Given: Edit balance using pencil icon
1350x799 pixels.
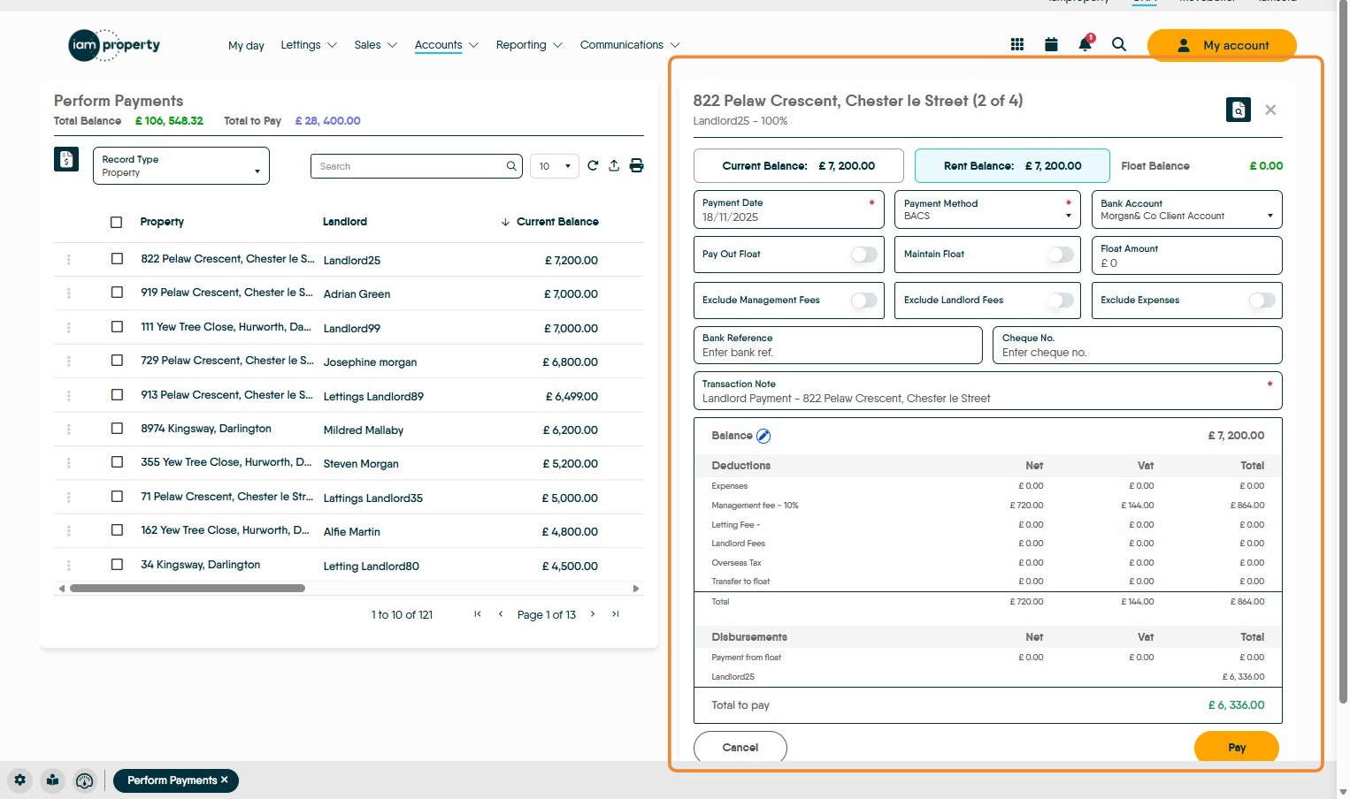Looking at the screenshot, I should pos(763,436).
